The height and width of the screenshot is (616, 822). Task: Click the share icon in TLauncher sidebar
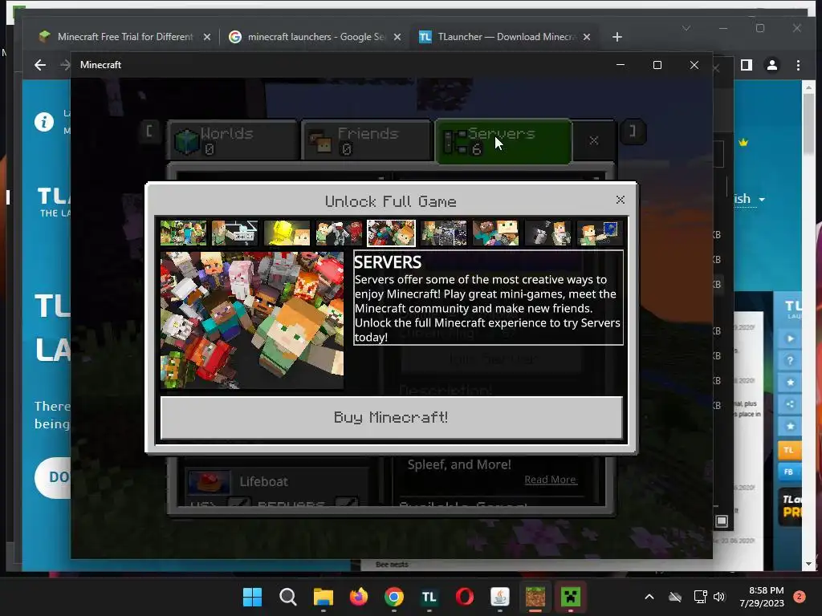pyautogui.click(x=790, y=404)
